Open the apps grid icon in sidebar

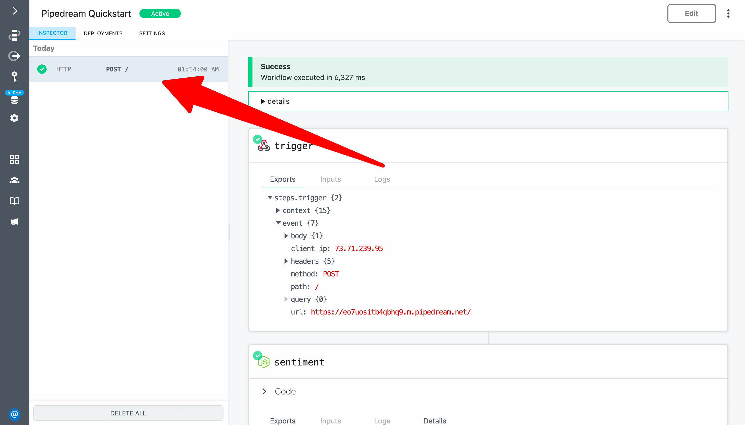click(x=14, y=159)
